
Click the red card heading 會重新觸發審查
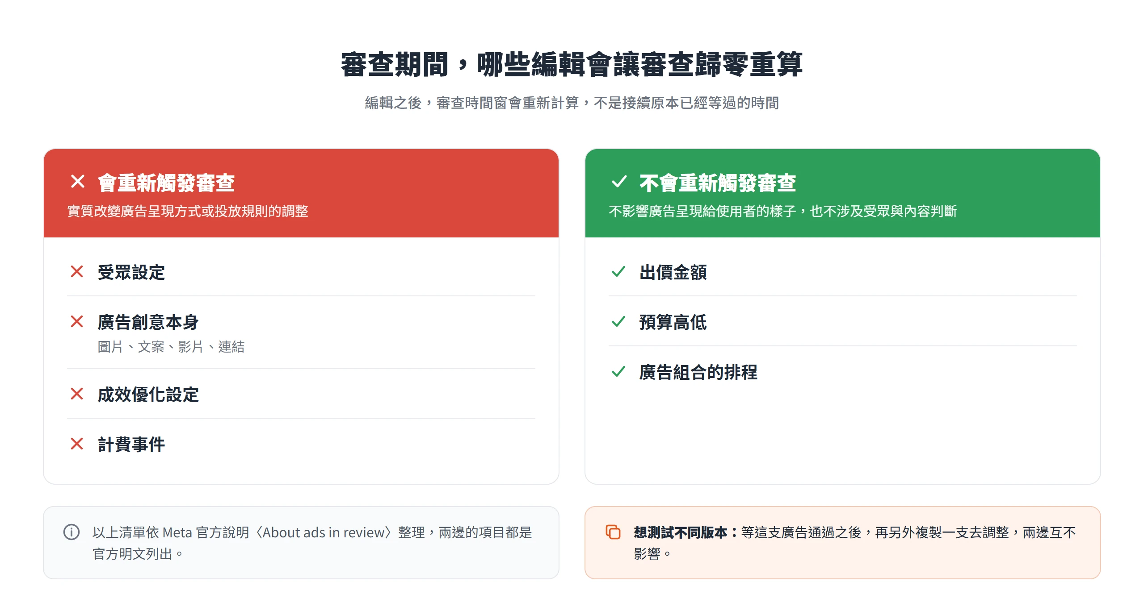(166, 183)
